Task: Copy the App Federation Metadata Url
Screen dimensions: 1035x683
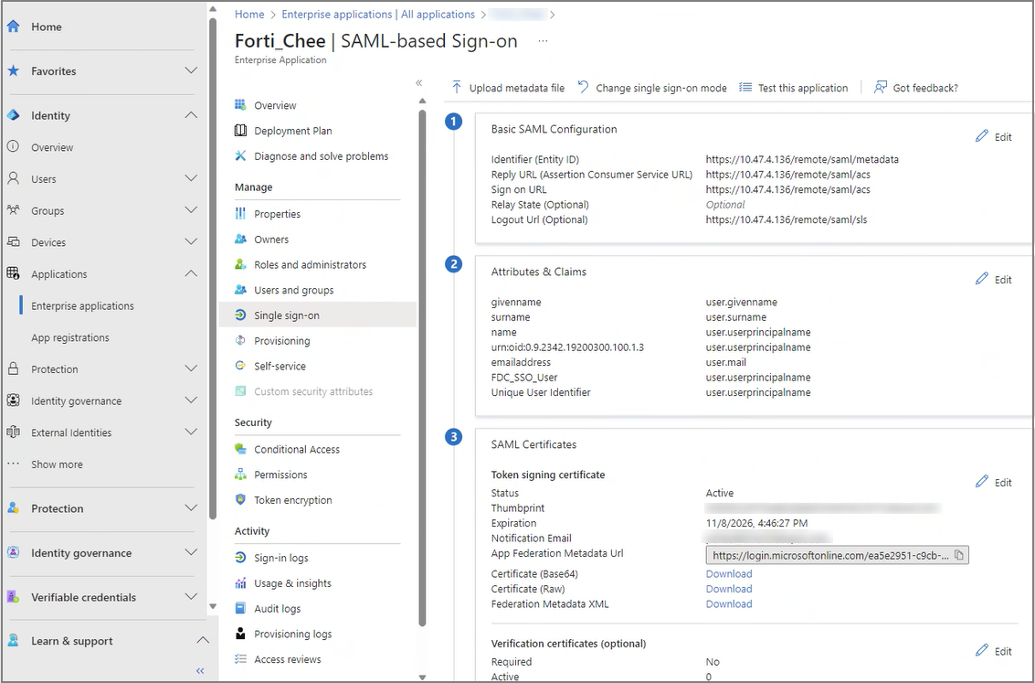Action: [959, 555]
